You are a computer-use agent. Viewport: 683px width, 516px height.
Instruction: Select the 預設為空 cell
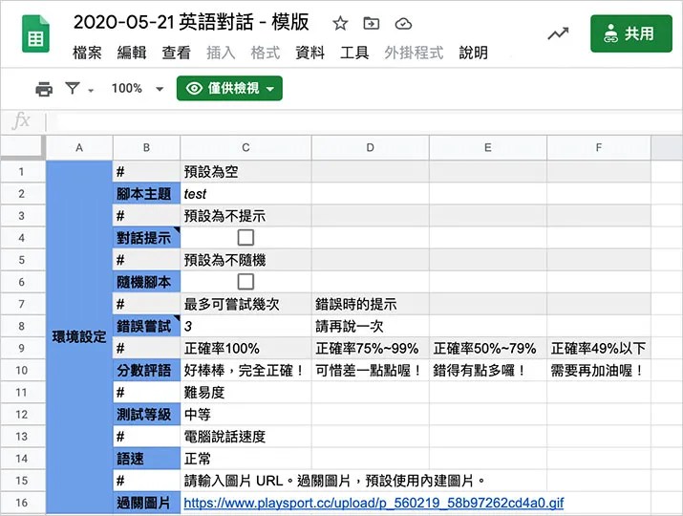245,172
